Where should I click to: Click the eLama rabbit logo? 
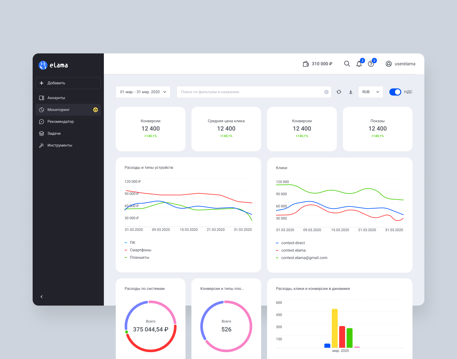[43, 65]
